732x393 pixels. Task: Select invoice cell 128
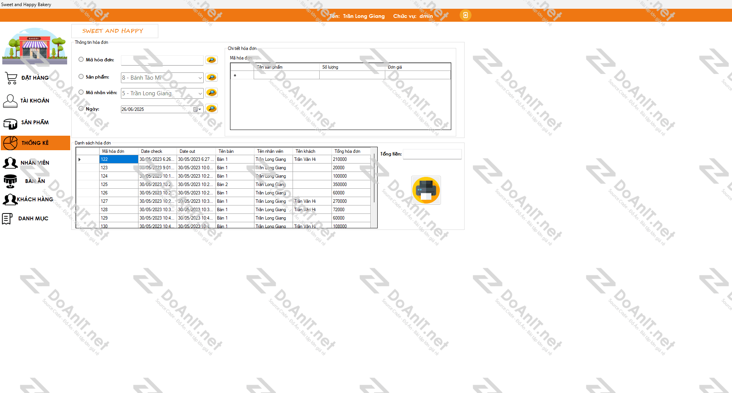[x=119, y=210]
